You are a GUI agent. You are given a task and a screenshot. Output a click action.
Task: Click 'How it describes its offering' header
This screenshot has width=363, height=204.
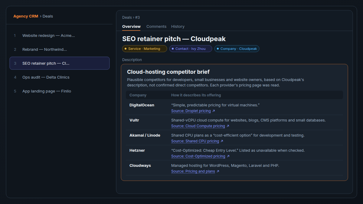[x=196, y=95]
